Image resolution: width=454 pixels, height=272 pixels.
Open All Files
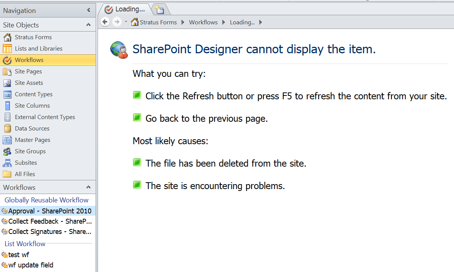pos(48,174)
